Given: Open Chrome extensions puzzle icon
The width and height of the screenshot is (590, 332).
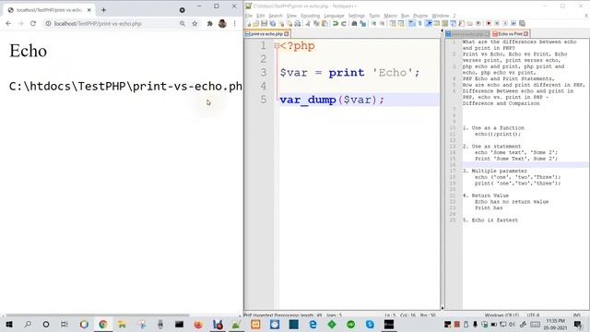Looking at the screenshot, I should coord(209,23).
